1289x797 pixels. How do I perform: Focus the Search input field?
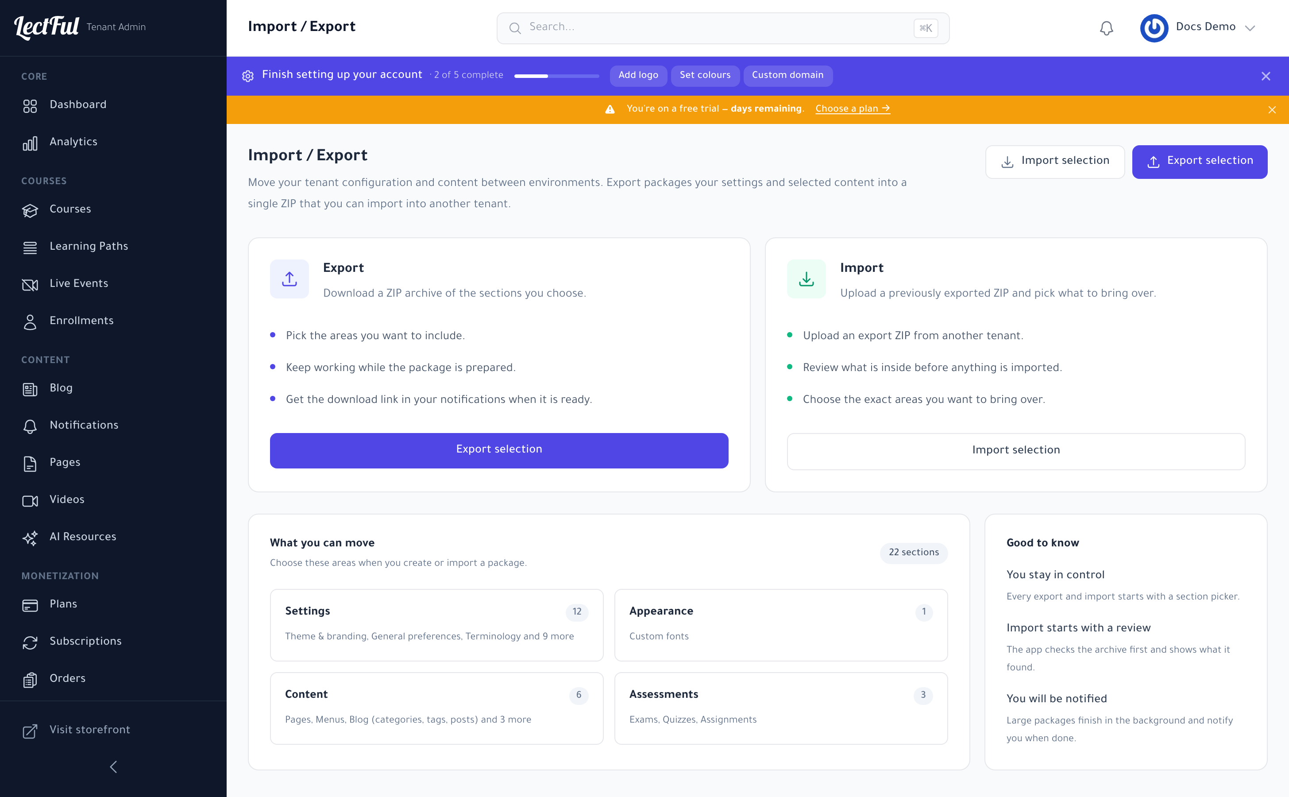[722, 28]
